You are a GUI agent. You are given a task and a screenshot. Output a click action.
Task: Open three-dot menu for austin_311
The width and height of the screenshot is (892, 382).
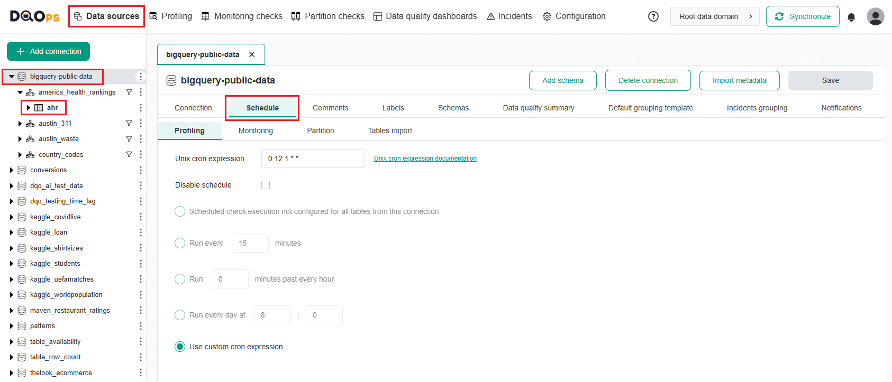pos(141,123)
